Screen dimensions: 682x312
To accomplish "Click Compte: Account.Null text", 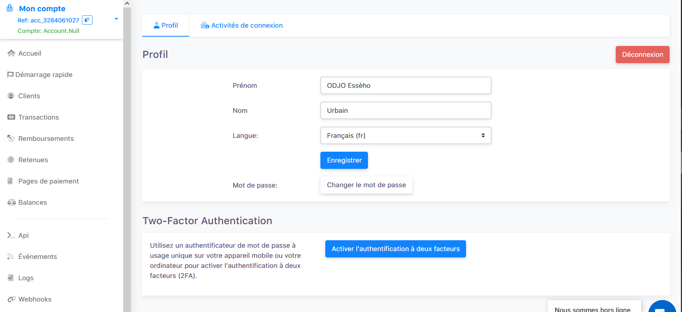I will [49, 31].
